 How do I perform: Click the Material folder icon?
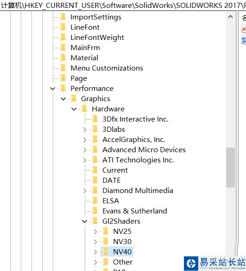point(63,58)
